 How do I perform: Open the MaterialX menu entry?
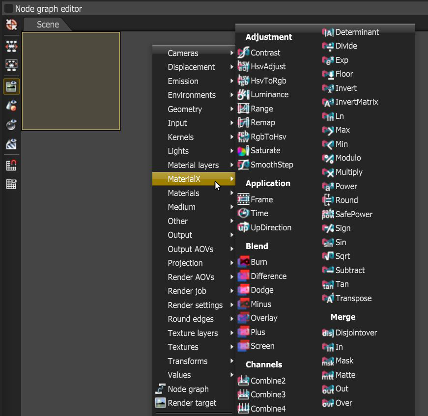[x=194, y=179]
